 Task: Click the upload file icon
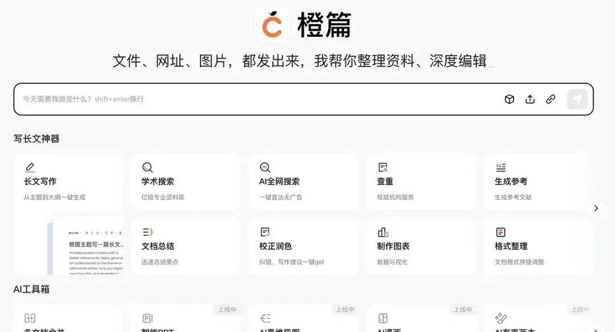coord(530,99)
